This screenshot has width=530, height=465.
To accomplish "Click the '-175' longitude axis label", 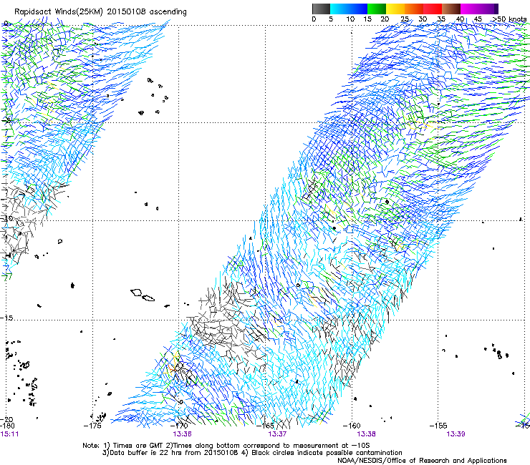I will pos(92,426).
